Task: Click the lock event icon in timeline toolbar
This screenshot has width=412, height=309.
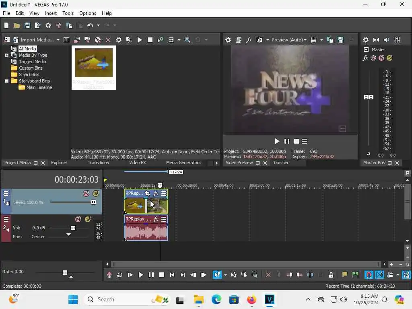Action: [x=331, y=275]
